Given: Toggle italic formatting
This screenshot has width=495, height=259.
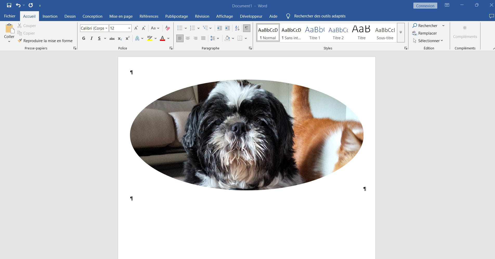Looking at the screenshot, I should pyautogui.click(x=92, y=38).
